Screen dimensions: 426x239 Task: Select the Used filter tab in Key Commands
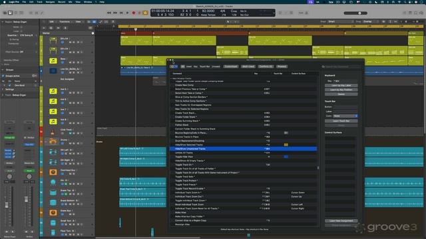189,66
